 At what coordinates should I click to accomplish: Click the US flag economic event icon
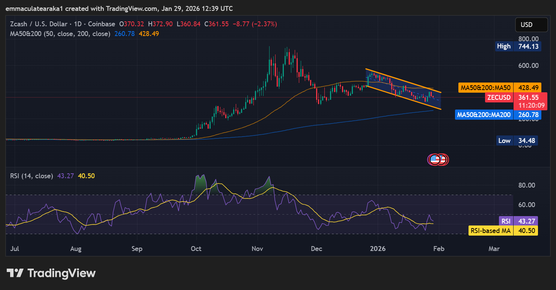click(x=435, y=159)
